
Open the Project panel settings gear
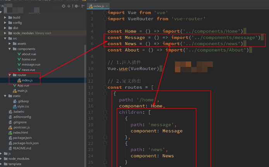pyautogui.click(x=76, y=6)
